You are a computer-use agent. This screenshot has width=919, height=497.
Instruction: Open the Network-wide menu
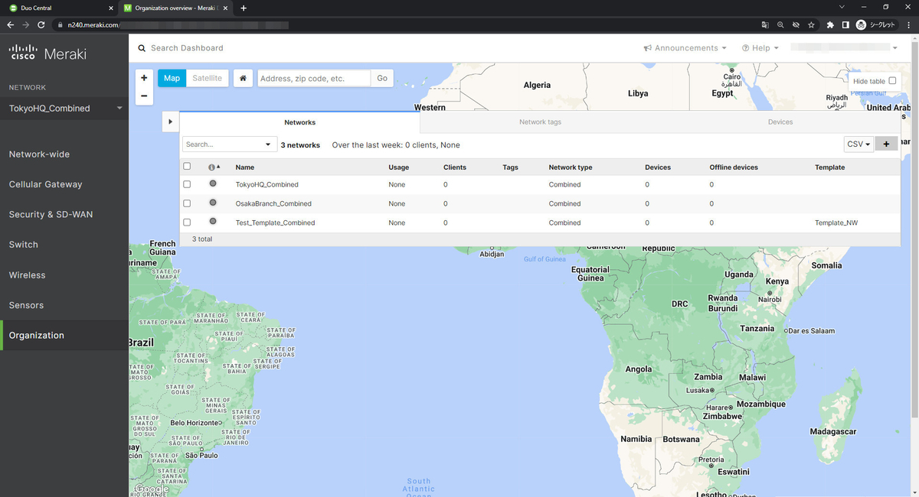pyautogui.click(x=39, y=154)
